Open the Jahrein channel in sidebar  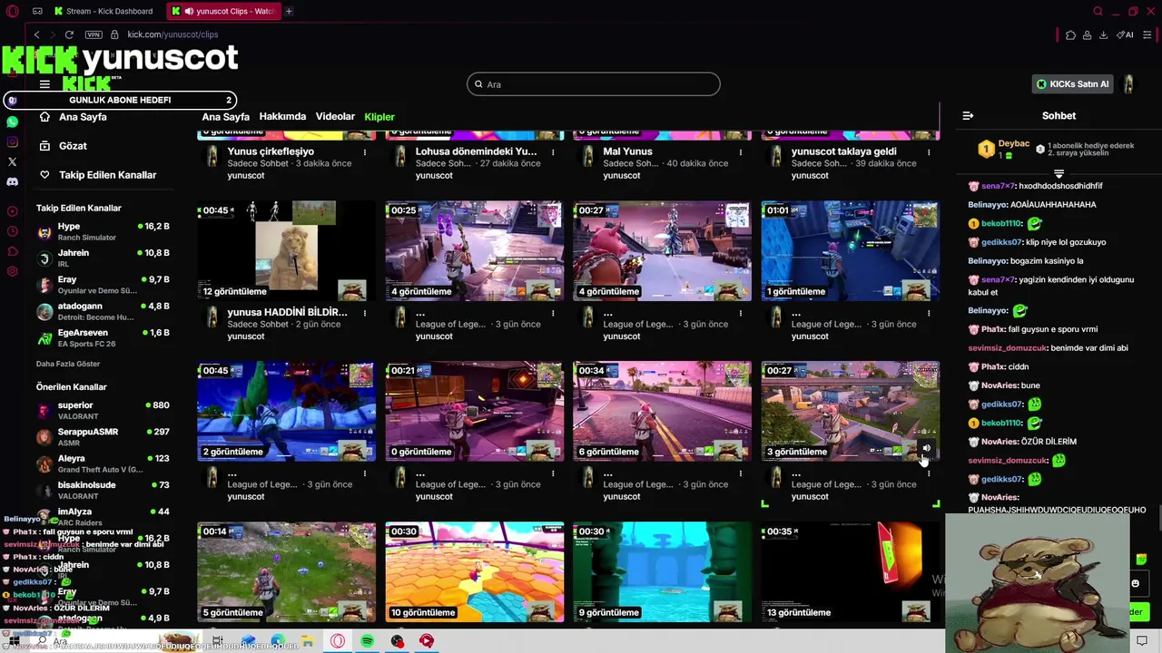coord(103,258)
